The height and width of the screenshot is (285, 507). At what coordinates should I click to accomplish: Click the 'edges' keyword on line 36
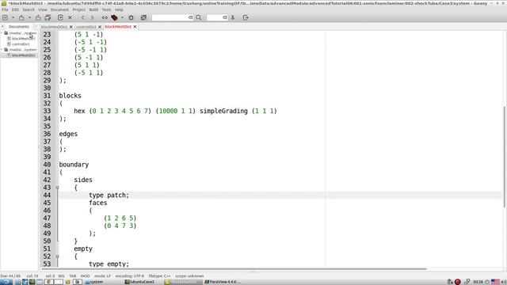[68, 134]
